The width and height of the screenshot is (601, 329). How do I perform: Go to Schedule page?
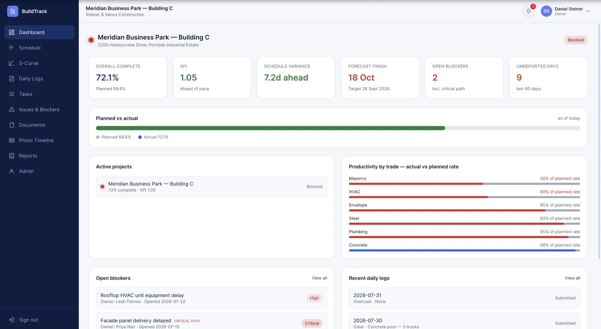tap(39, 48)
